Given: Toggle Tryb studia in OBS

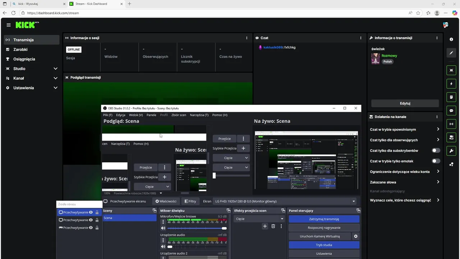Looking at the screenshot, I should [324, 245].
